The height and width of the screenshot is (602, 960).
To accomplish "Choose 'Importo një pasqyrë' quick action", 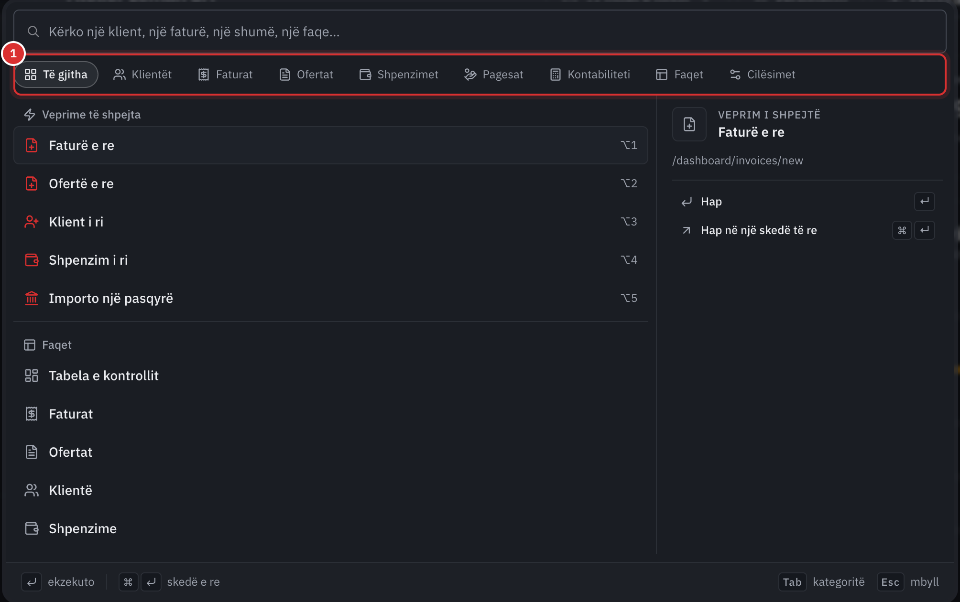I will (331, 298).
